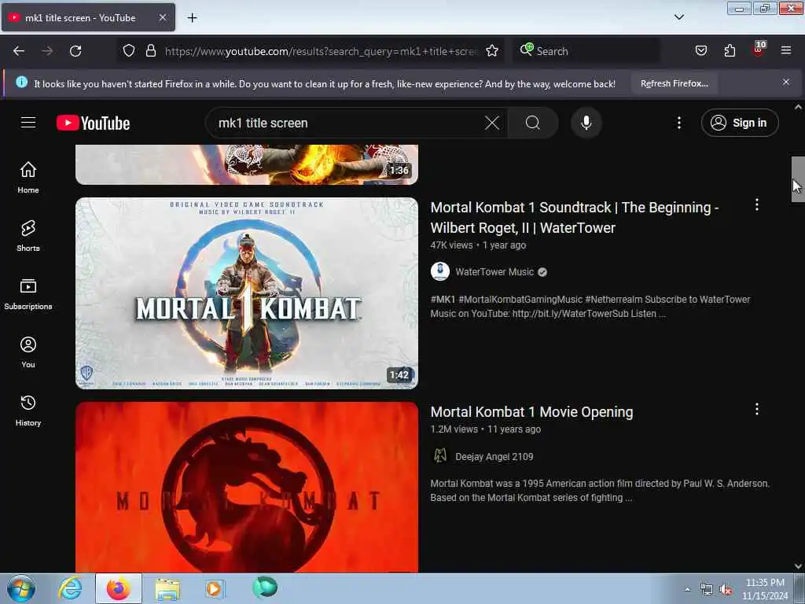The image size is (805, 604).
Task: Open the partially visible 1:36 video thumbnail
Action: (x=247, y=164)
